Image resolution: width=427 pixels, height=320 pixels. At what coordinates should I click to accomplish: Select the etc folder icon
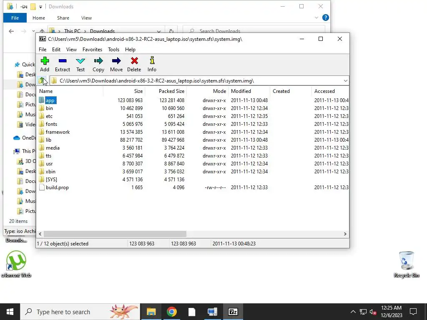click(41, 116)
